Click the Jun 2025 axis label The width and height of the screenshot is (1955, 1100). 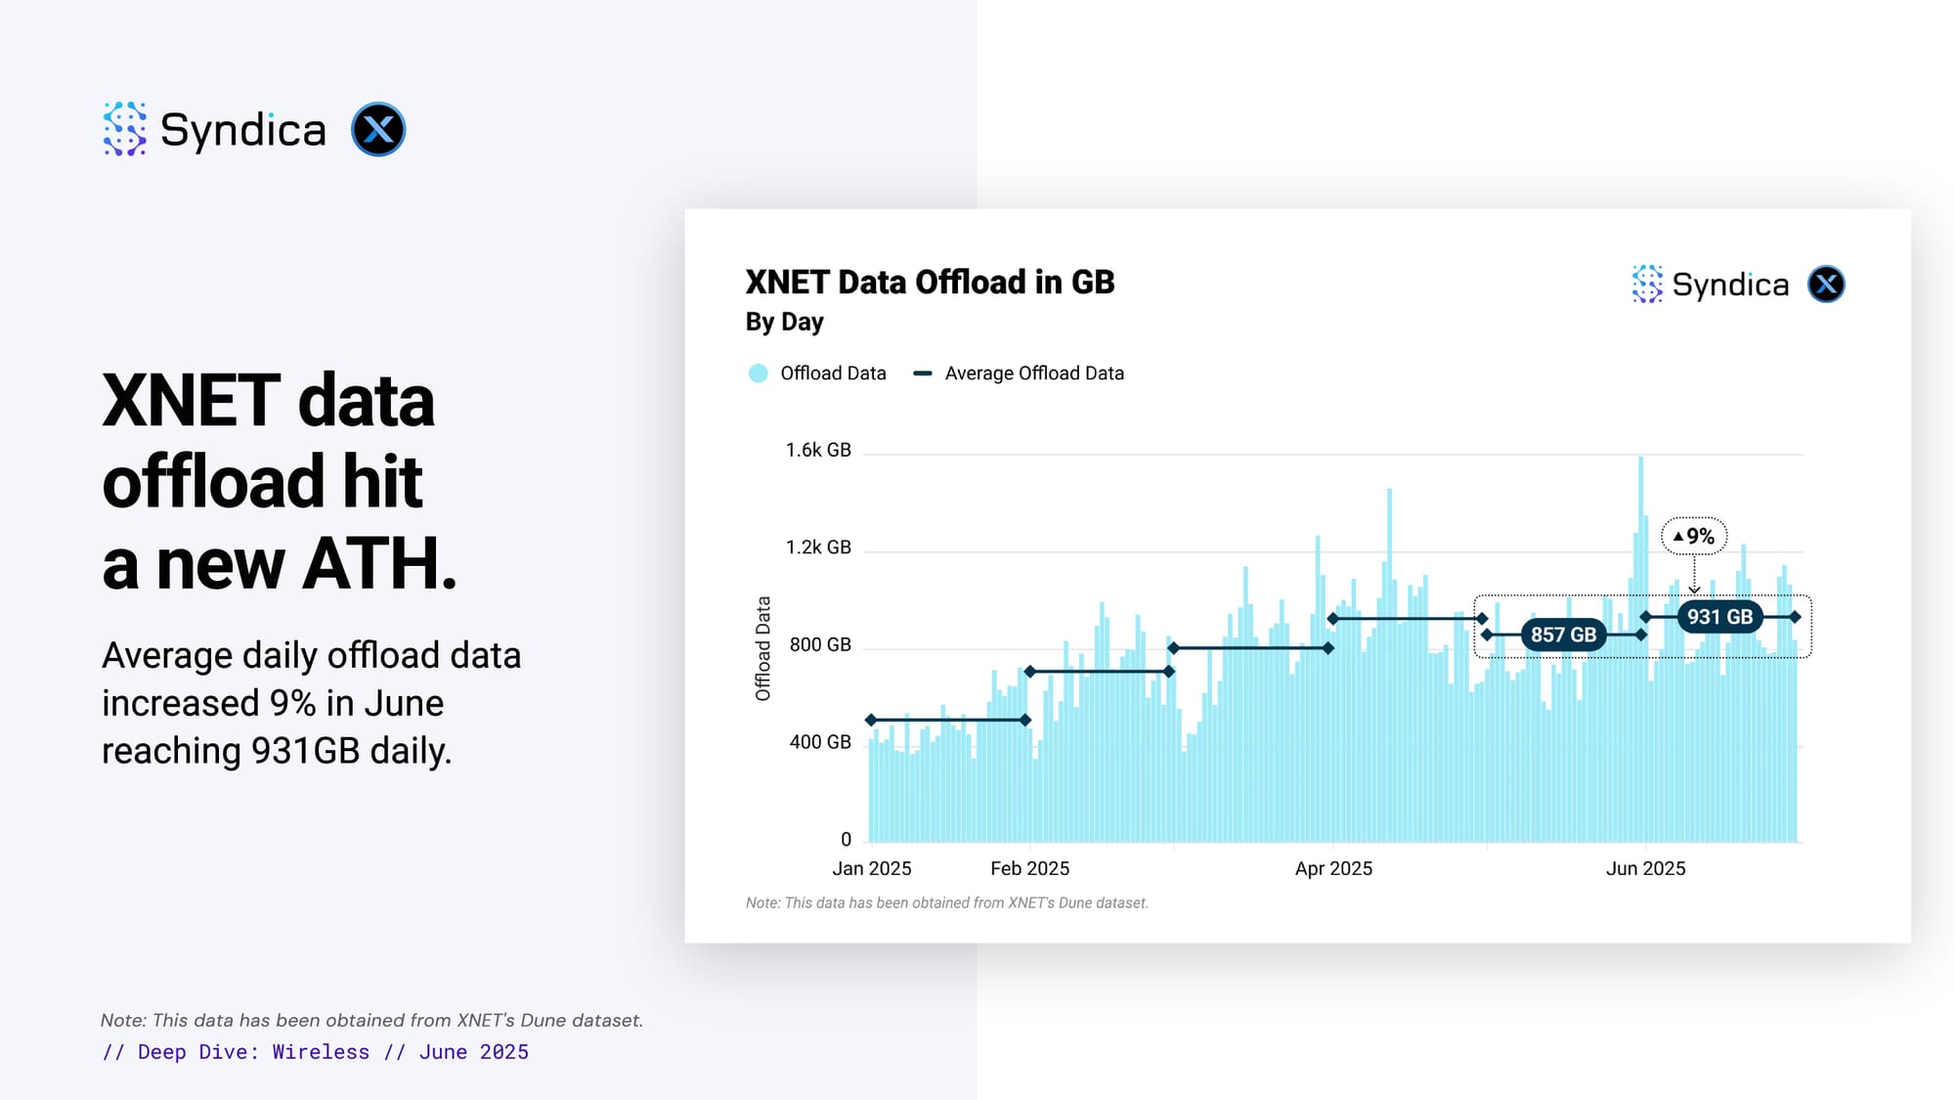[1645, 868]
